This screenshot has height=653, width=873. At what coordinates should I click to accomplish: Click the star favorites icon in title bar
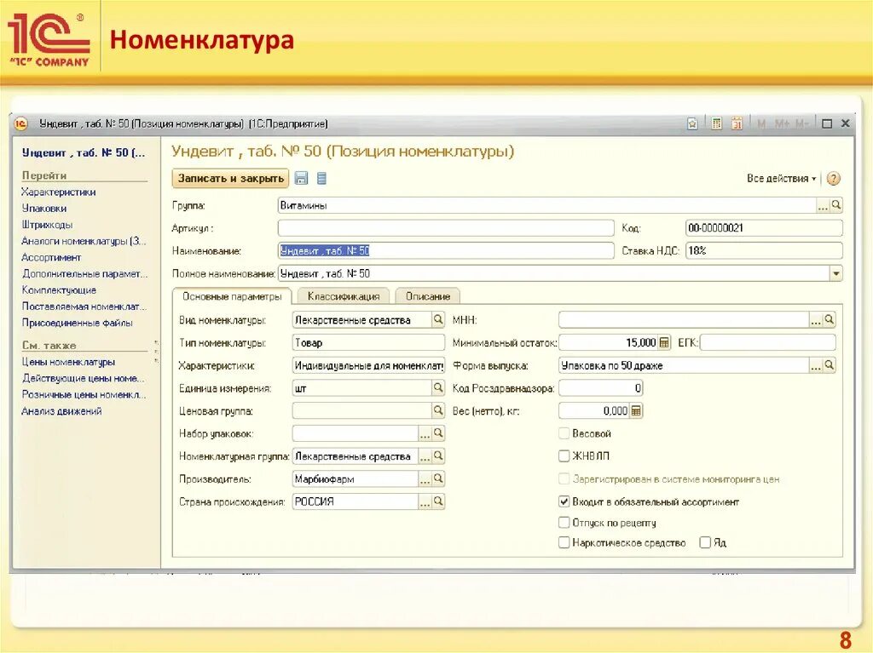[692, 123]
